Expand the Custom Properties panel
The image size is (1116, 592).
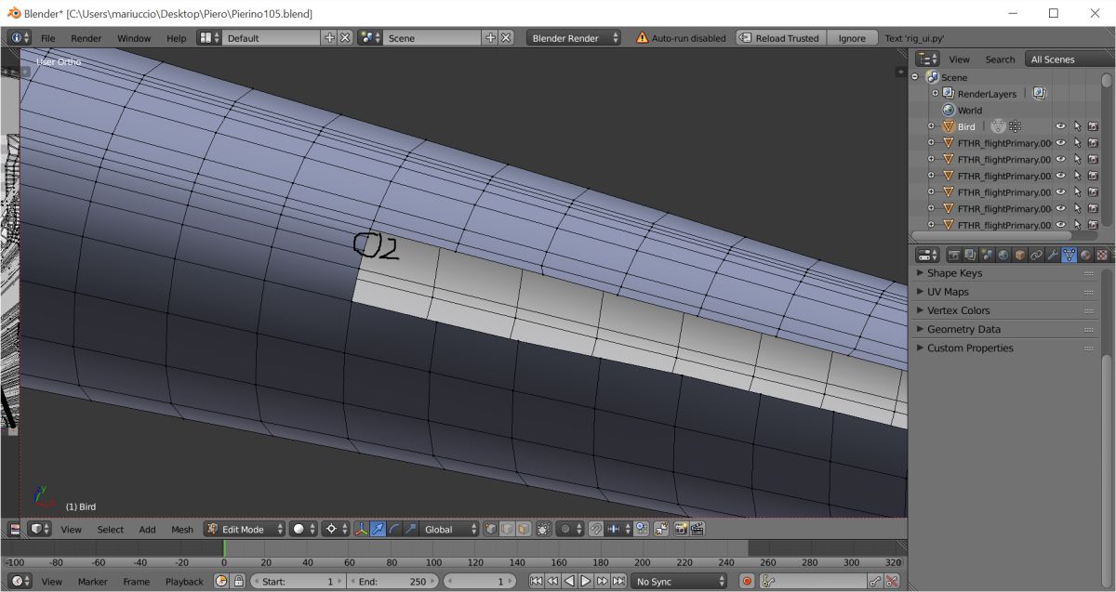(1006, 348)
